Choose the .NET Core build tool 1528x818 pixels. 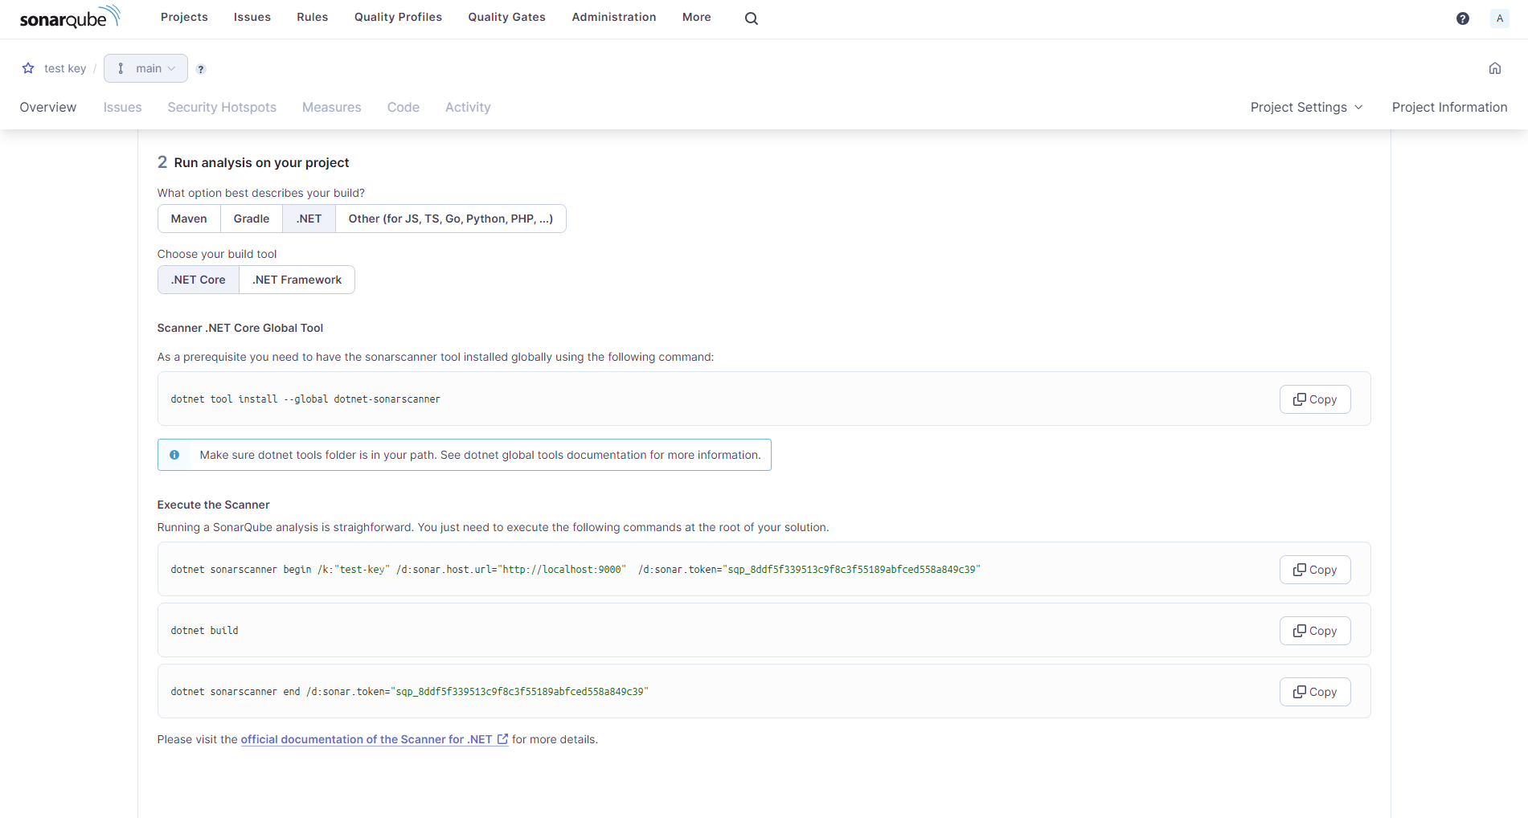(x=198, y=280)
